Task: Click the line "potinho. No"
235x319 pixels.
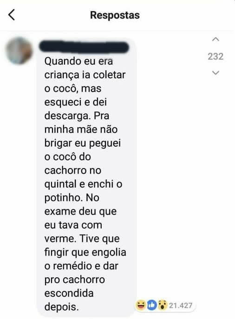Action: (72, 198)
